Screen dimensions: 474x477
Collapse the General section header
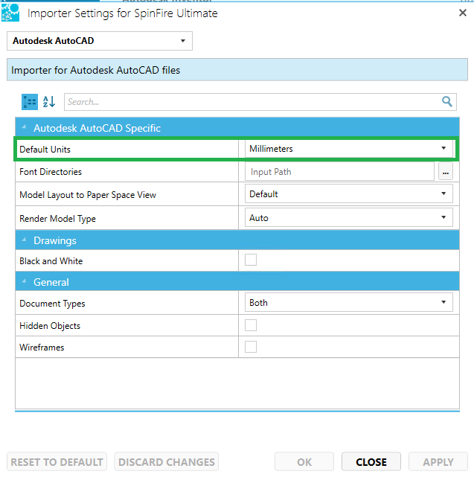coord(24,282)
